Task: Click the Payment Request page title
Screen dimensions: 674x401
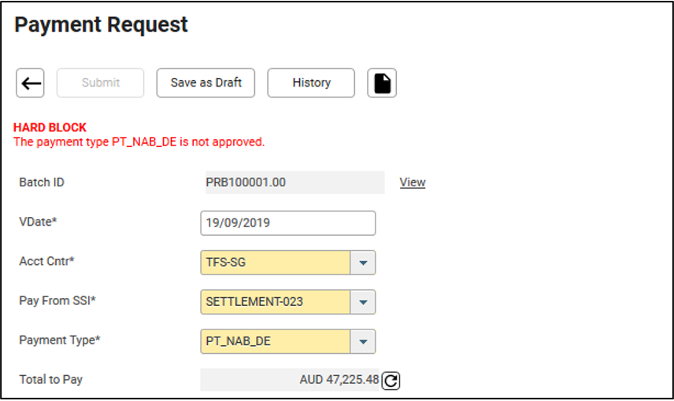Action: tap(101, 25)
